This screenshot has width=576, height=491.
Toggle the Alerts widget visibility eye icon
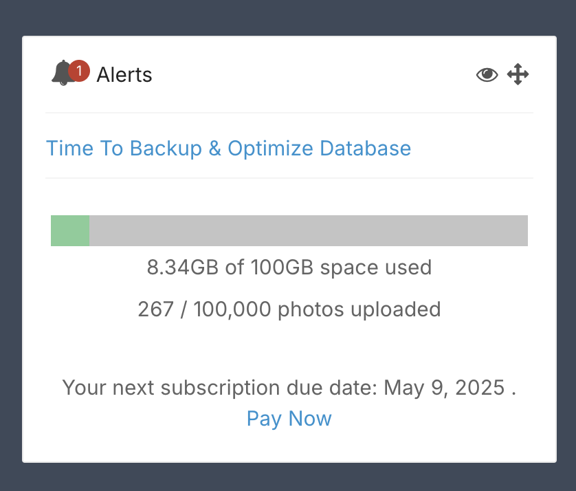pos(487,74)
